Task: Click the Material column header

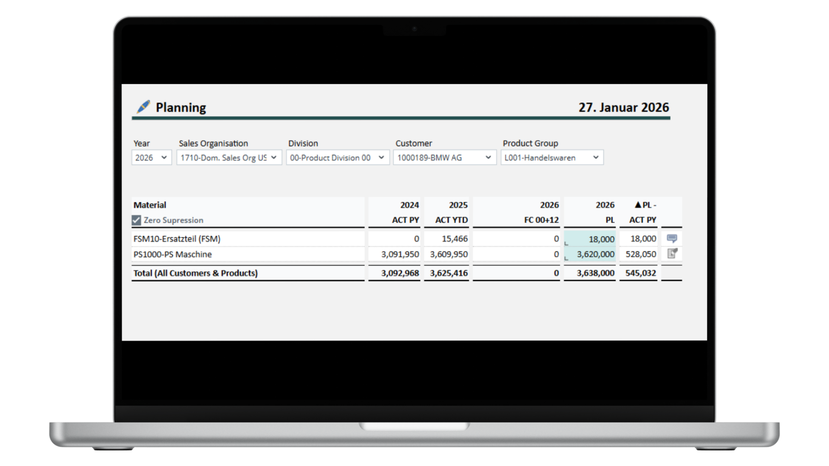Action: [150, 205]
